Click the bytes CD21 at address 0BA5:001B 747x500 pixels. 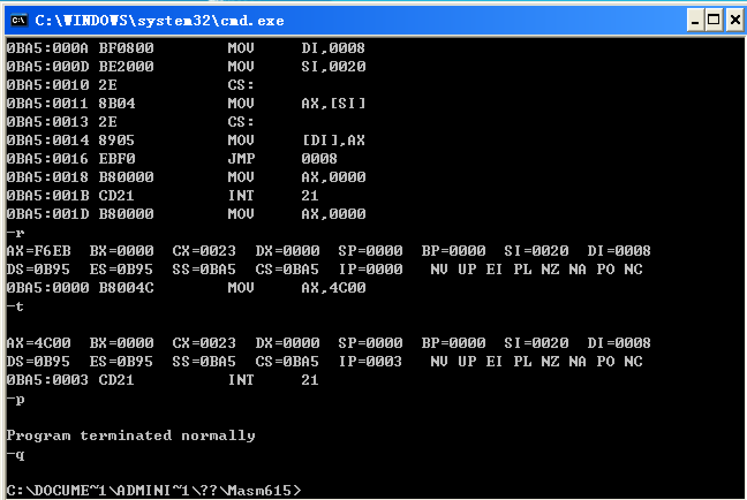point(117,195)
